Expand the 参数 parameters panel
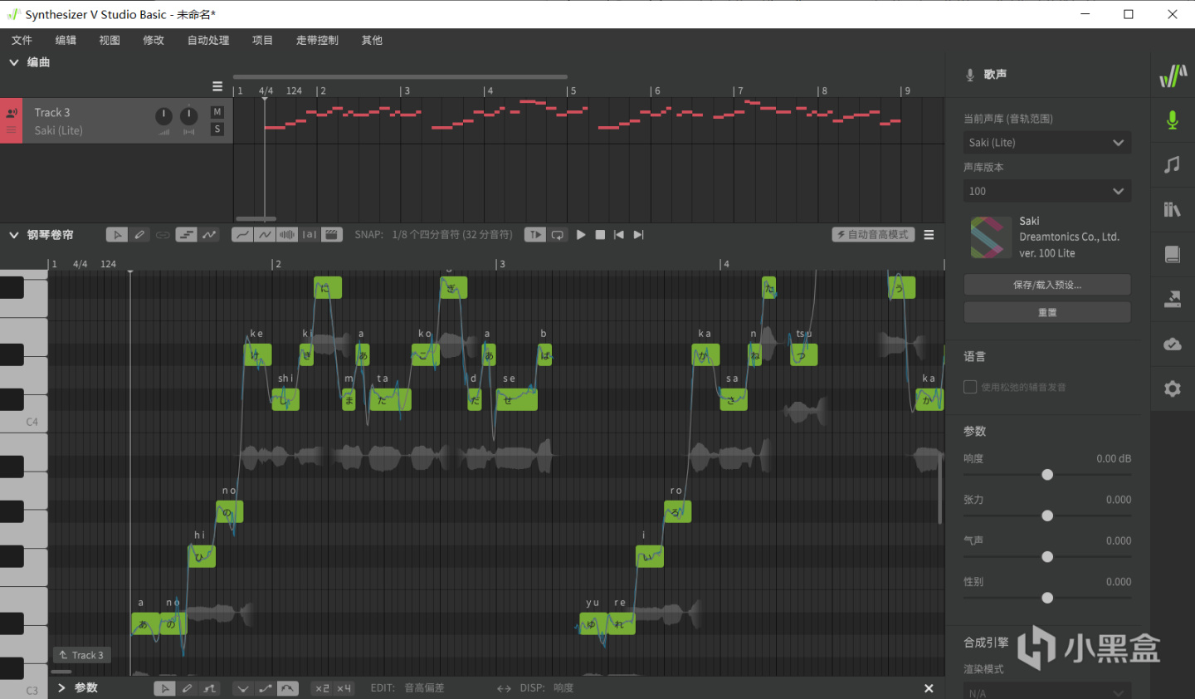1195x699 pixels. click(61, 688)
